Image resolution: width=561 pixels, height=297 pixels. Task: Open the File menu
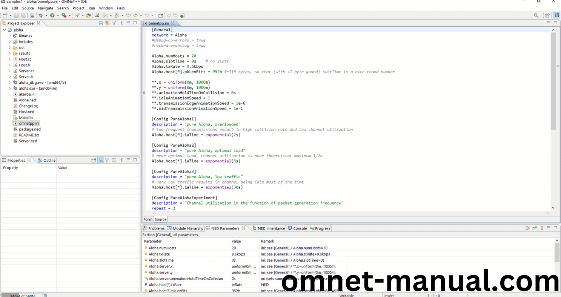pos(5,8)
